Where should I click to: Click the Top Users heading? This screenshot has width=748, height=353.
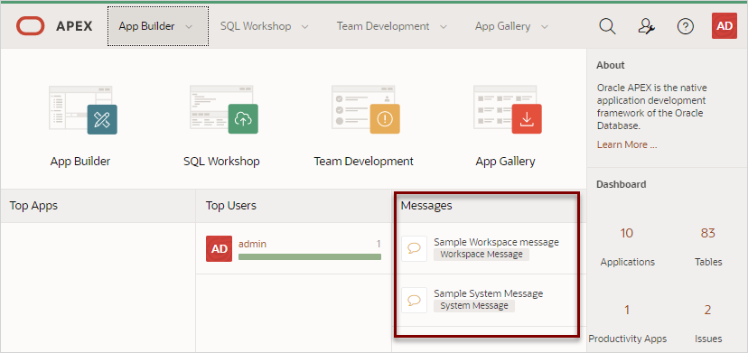[x=231, y=206]
